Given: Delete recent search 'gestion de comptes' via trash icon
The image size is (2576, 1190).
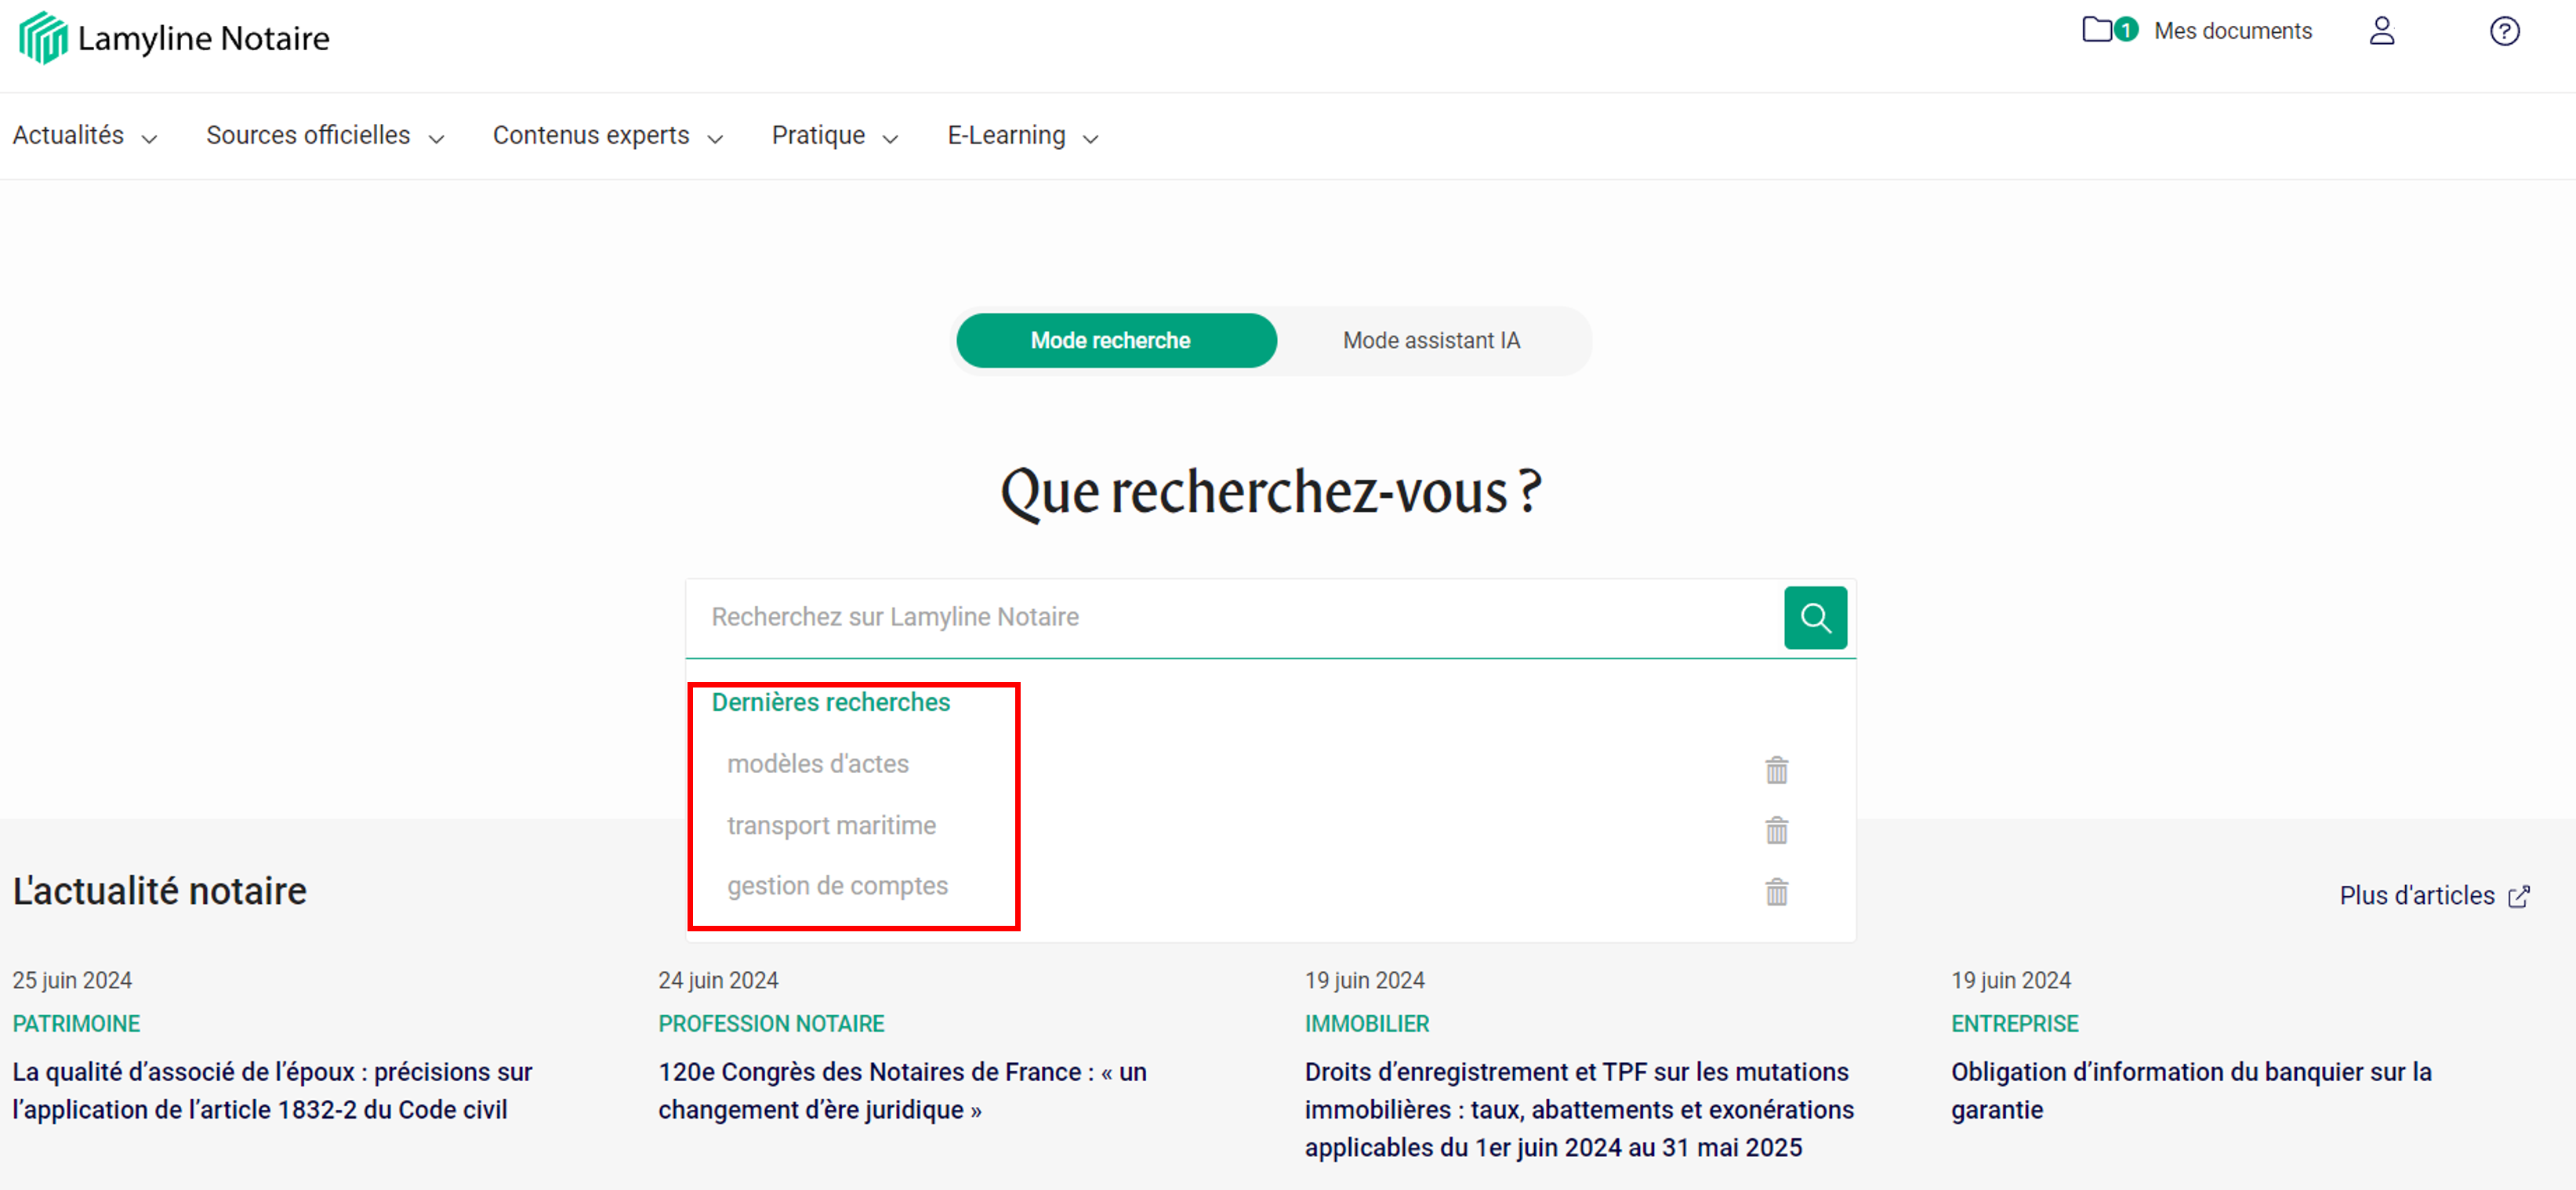Looking at the screenshot, I should [x=1776, y=892].
